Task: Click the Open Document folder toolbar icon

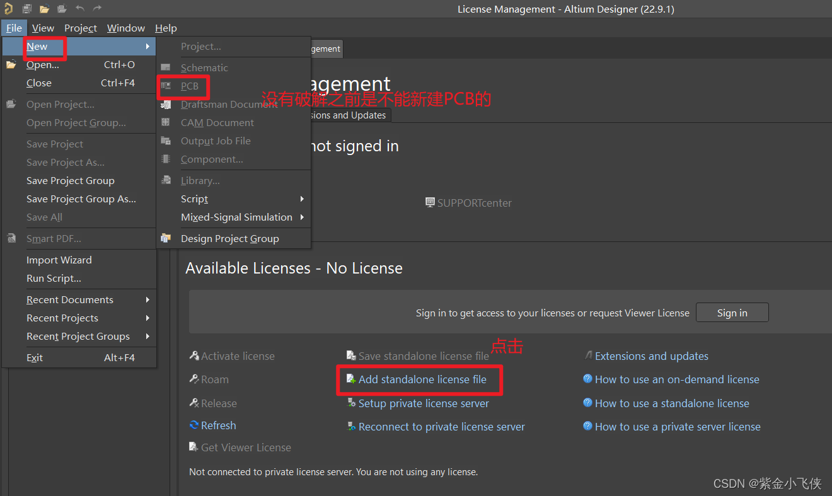Action: (44, 9)
